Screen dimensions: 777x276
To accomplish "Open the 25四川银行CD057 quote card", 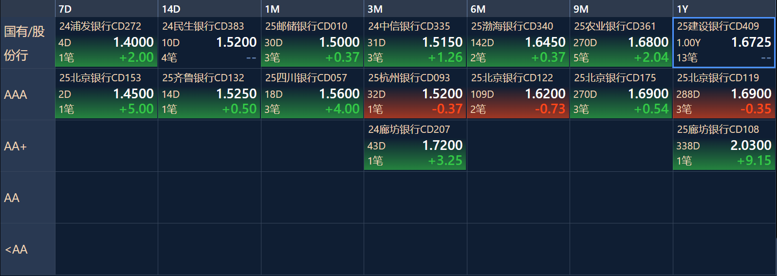I will coord(312,94).
